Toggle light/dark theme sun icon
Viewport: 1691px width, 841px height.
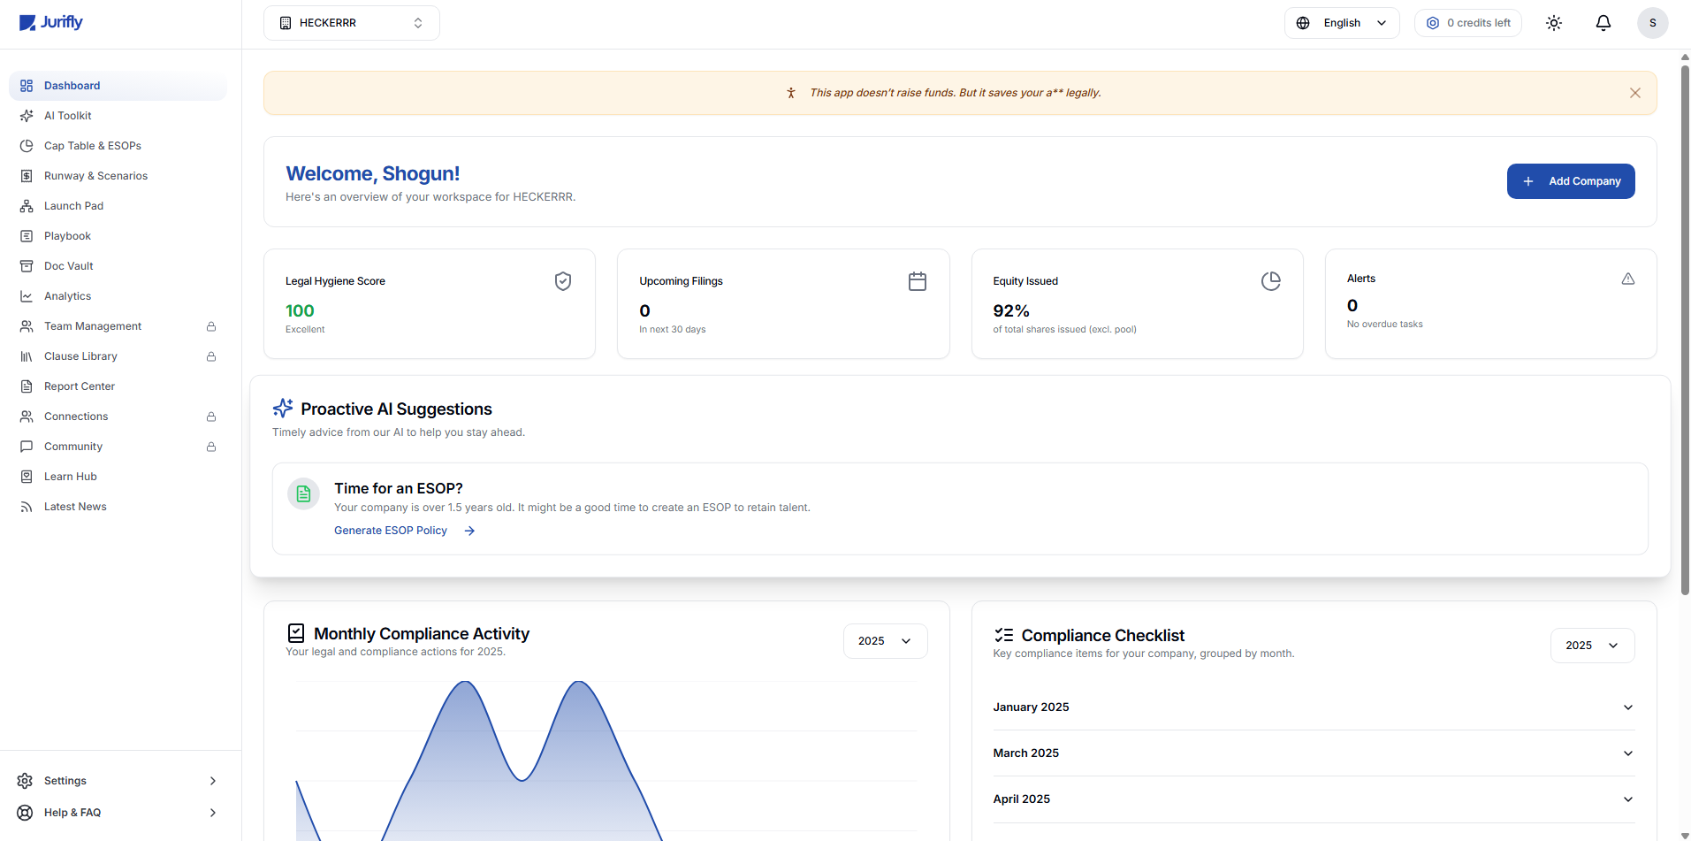(x=1553, y=23)
